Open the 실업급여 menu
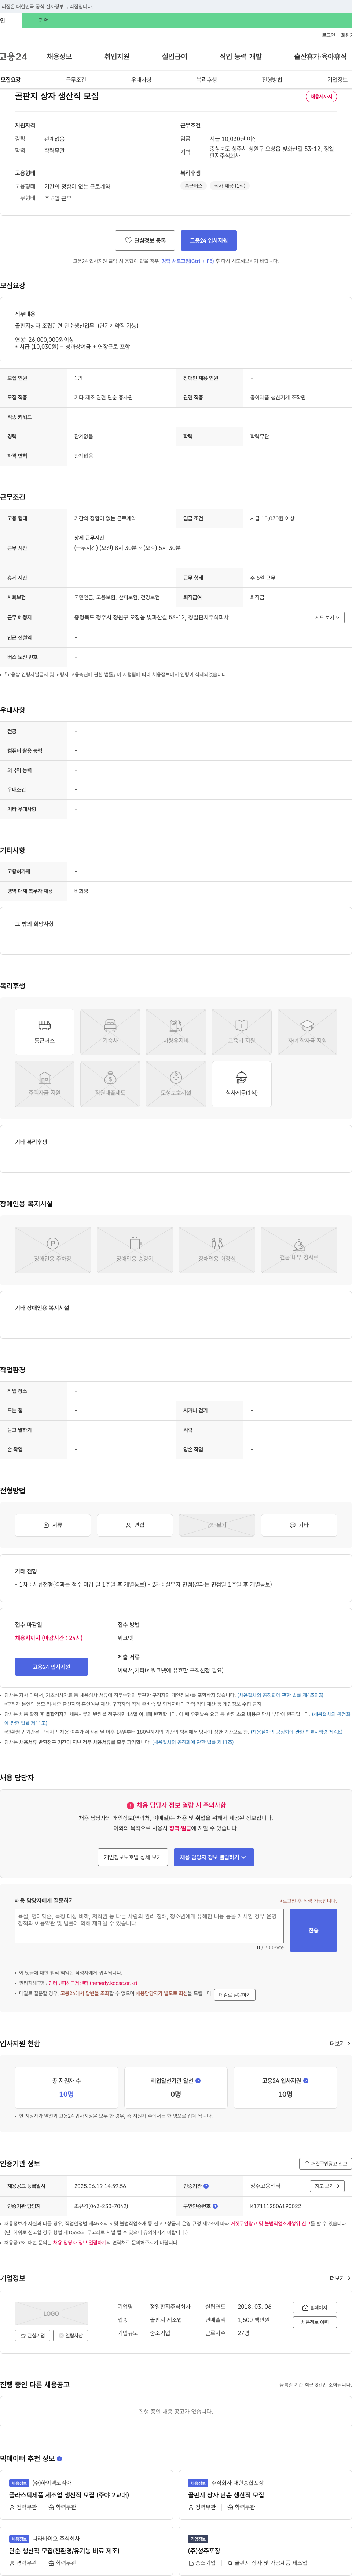The image size is (352, 2576). pos(174,57)
